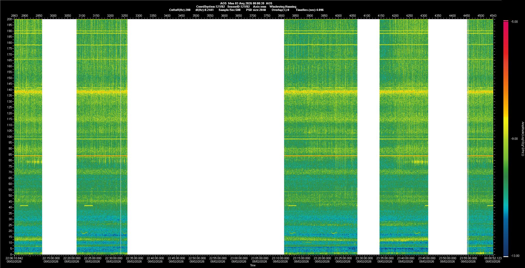Screen dimensions: 525x268
Task: Click the "TimeRes.(sec):4.096" parameter
Action: [x=310, y=10]
